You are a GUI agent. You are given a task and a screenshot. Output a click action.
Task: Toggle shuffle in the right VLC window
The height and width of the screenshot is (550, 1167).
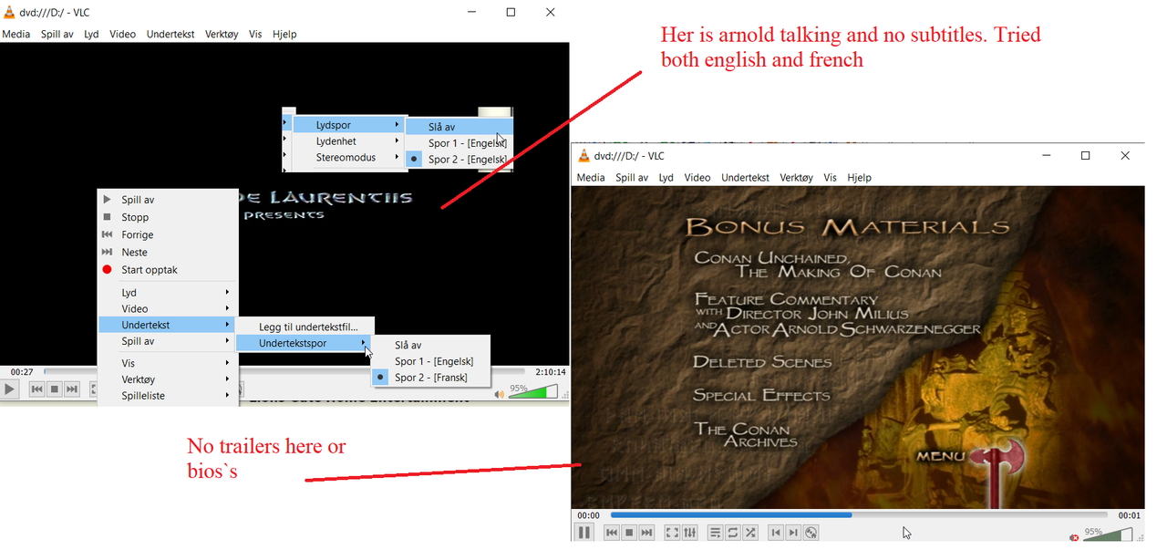tap(749, 533)
